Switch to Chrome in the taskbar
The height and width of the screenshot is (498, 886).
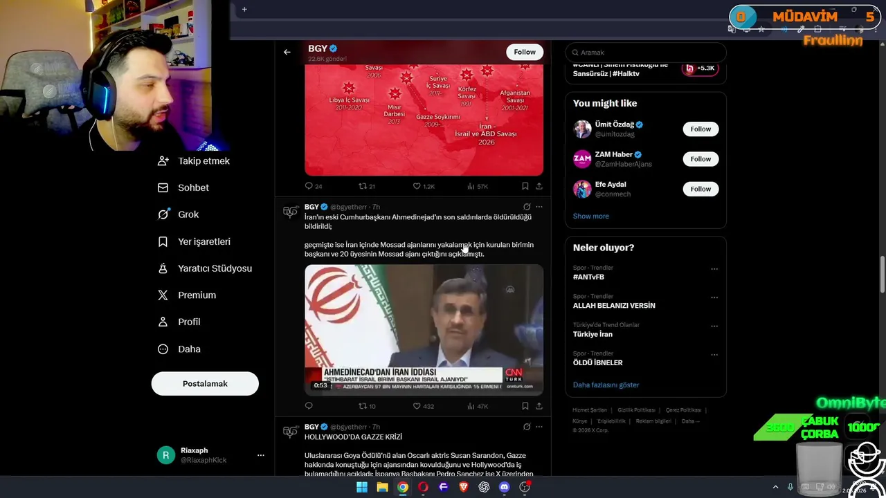pos(403,488)
